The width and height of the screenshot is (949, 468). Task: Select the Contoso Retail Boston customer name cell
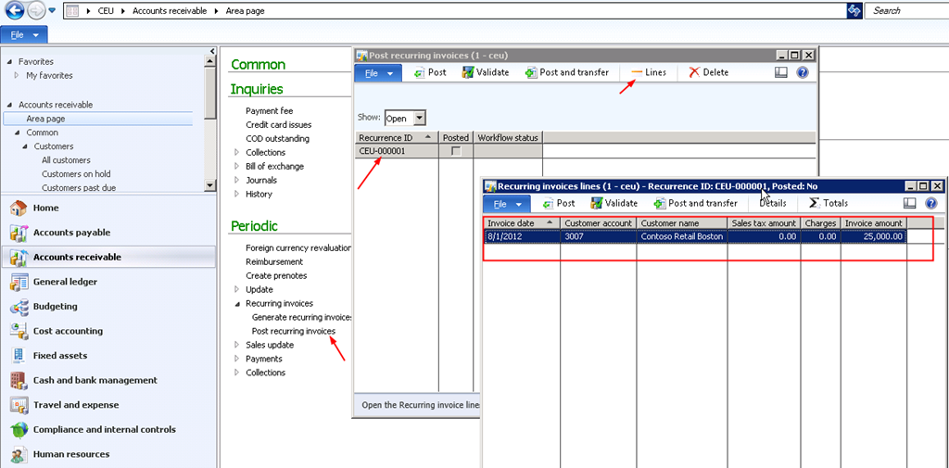coord(681,236)
